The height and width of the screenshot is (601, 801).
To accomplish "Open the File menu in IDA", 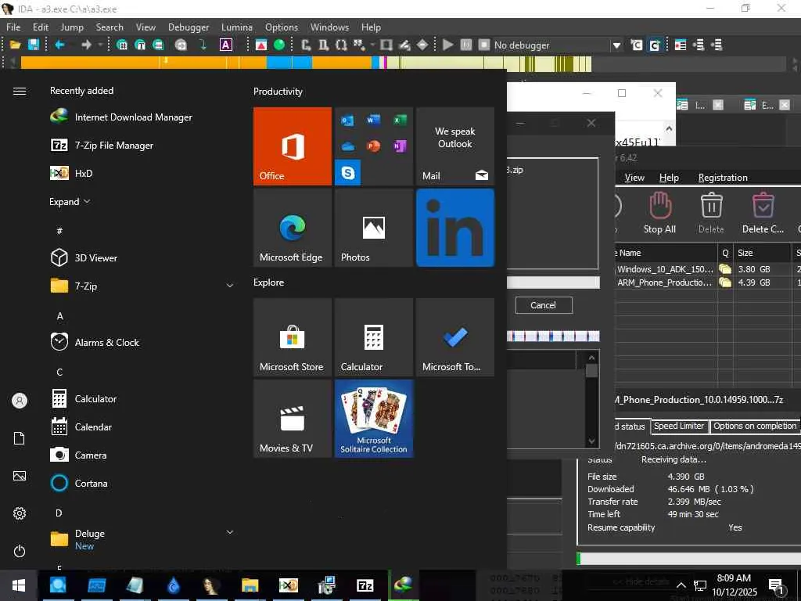I will point(13,27).
